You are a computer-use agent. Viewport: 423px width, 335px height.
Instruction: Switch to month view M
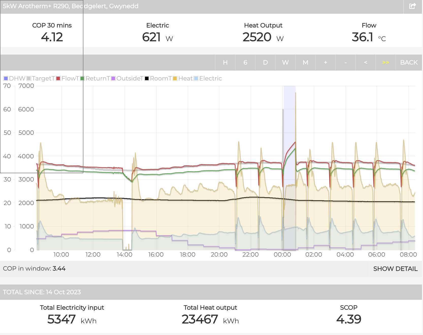tap(305, 62)
